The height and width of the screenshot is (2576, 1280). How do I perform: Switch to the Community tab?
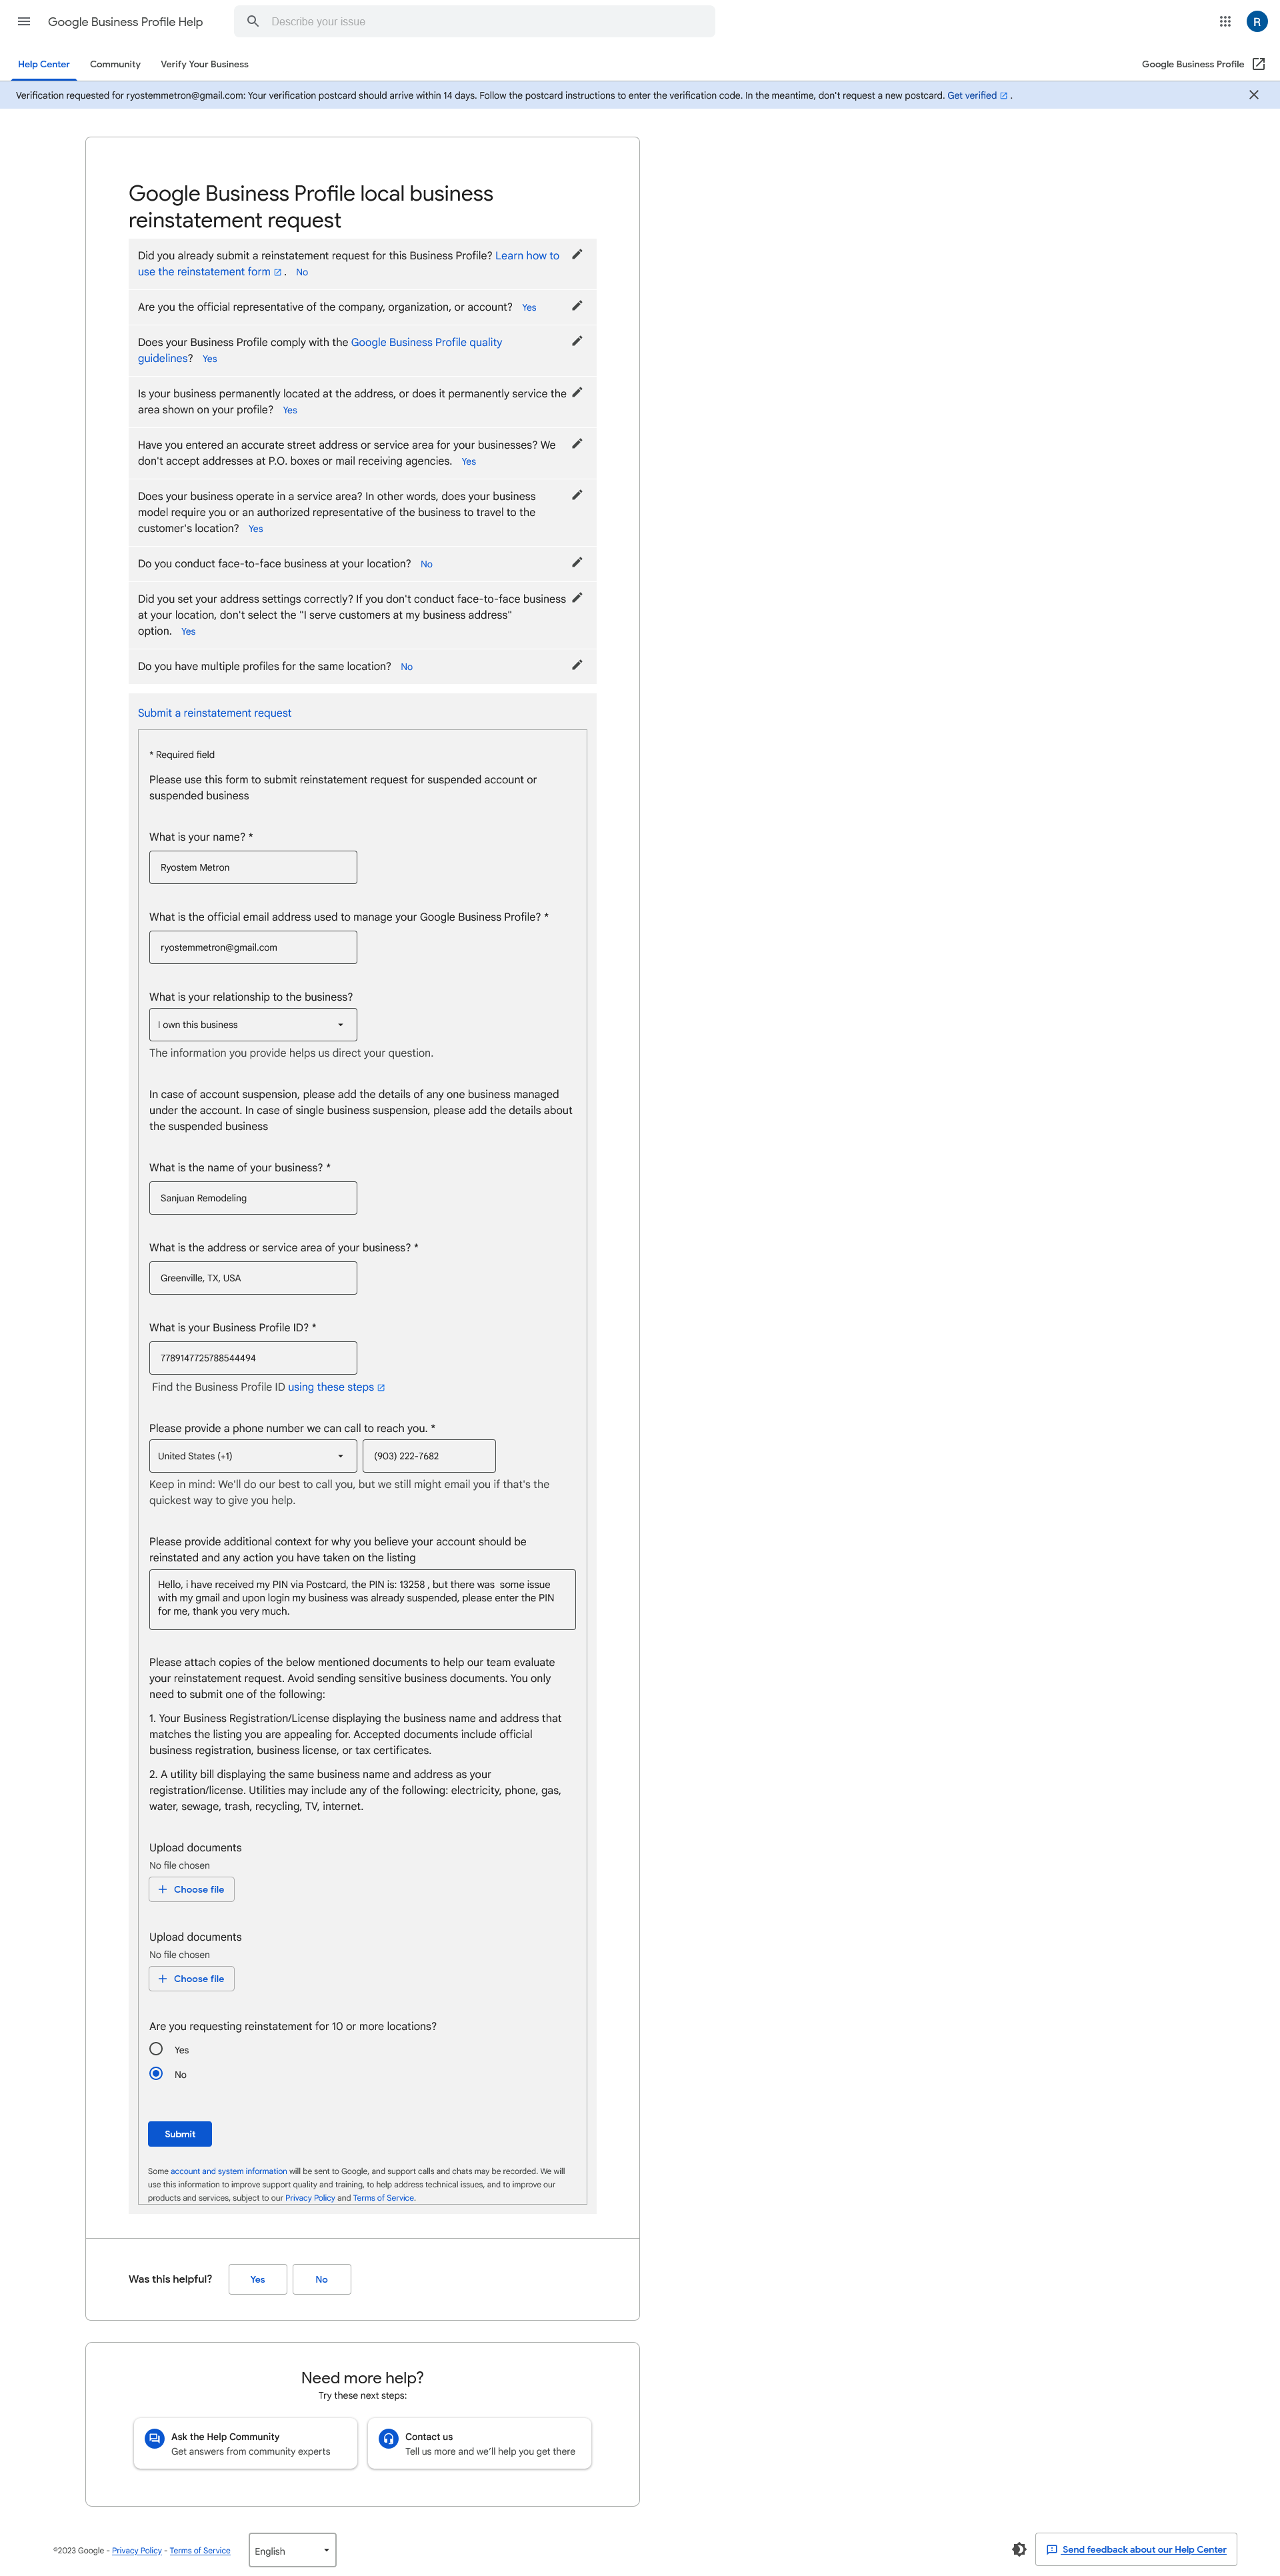point(115,64)
